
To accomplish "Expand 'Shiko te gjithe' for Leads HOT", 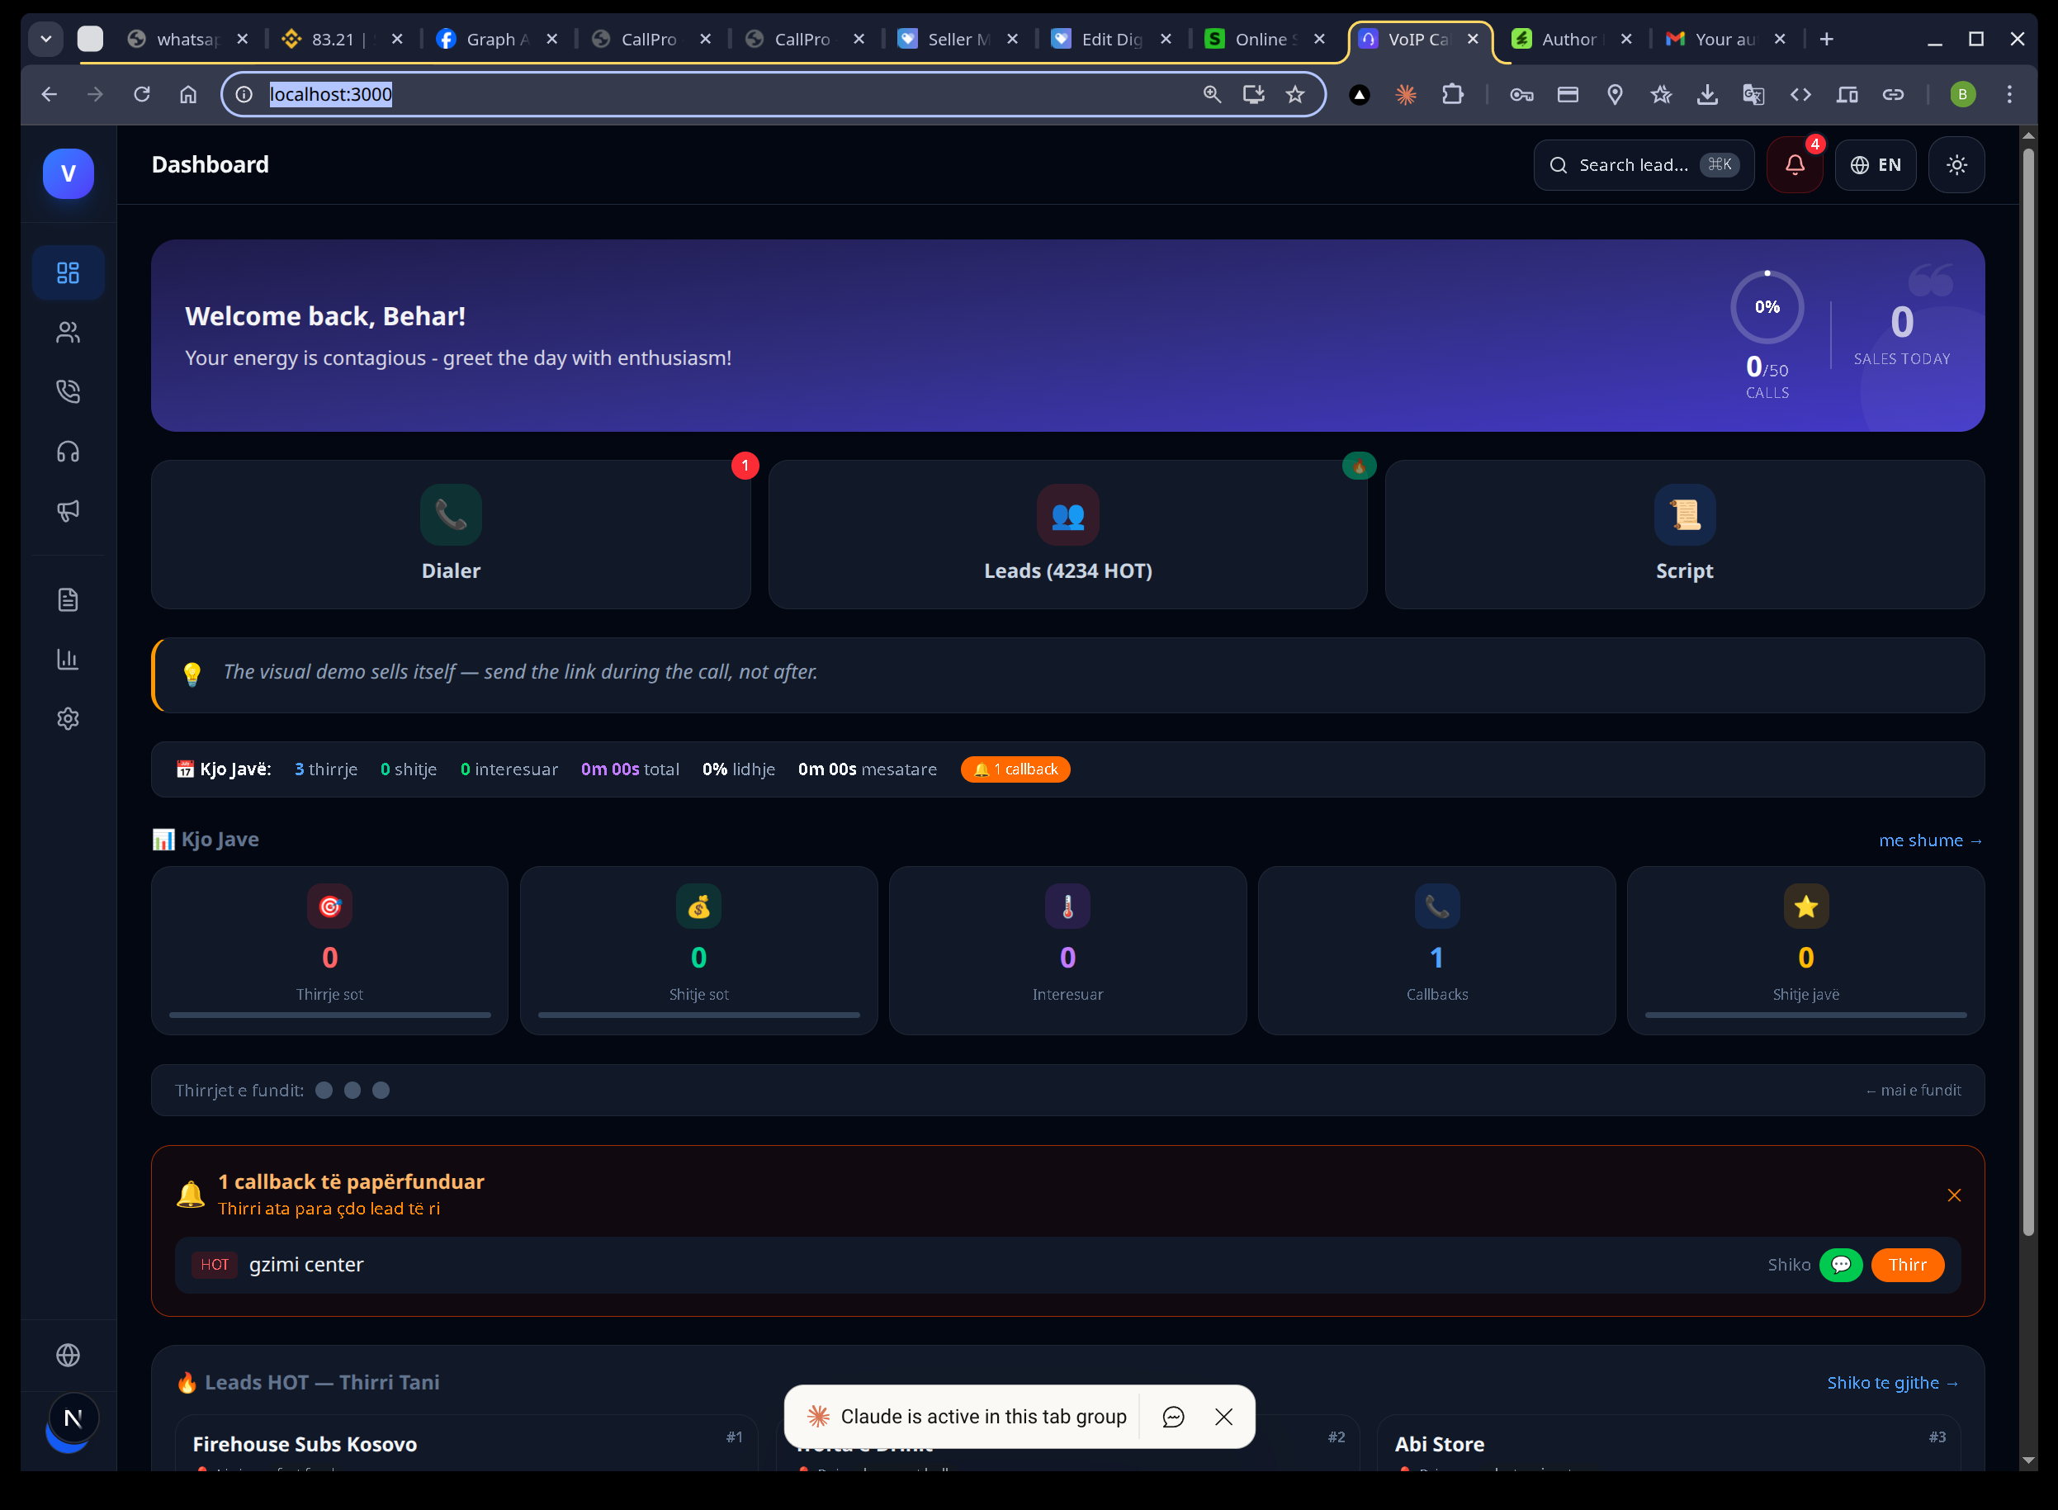I will (1890, 1382).
